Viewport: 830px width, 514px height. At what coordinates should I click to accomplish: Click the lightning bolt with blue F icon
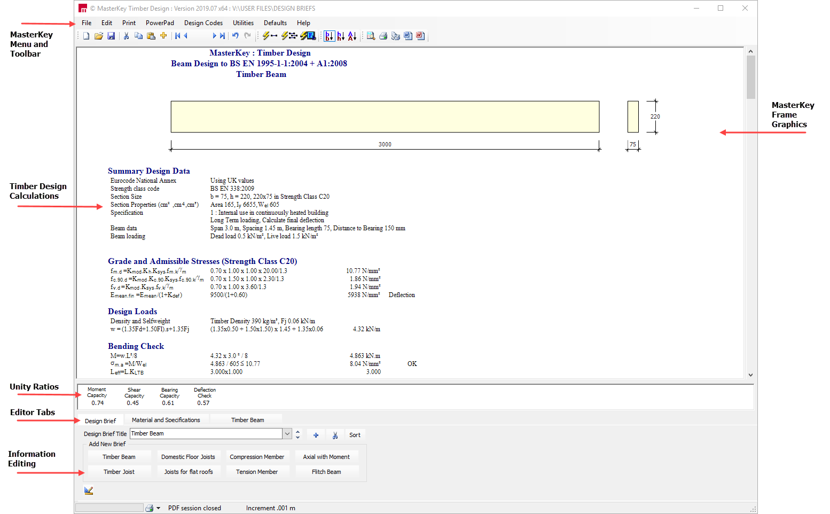tap(308, 36)
